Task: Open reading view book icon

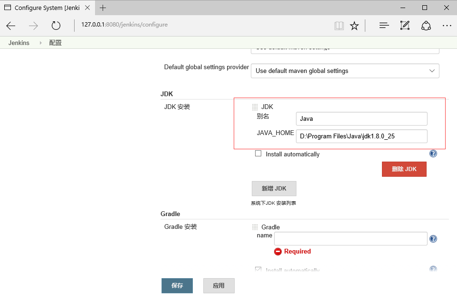Action: (x=339, y=26)
